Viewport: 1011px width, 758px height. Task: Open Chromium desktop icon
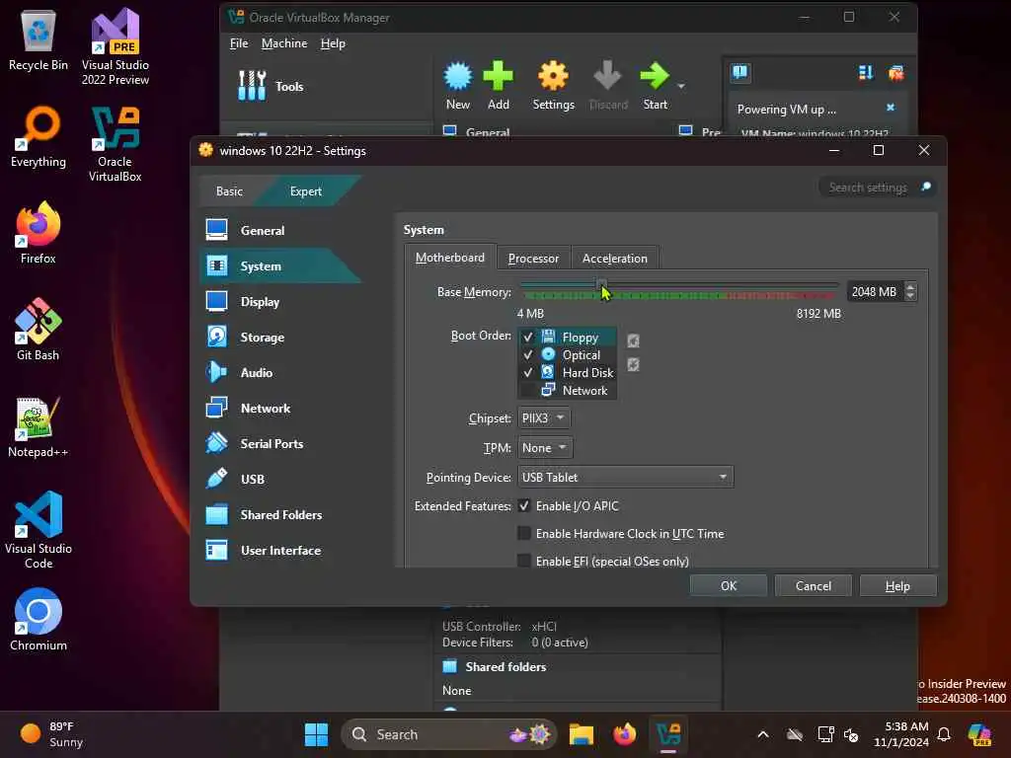click(x=39, y=620)
